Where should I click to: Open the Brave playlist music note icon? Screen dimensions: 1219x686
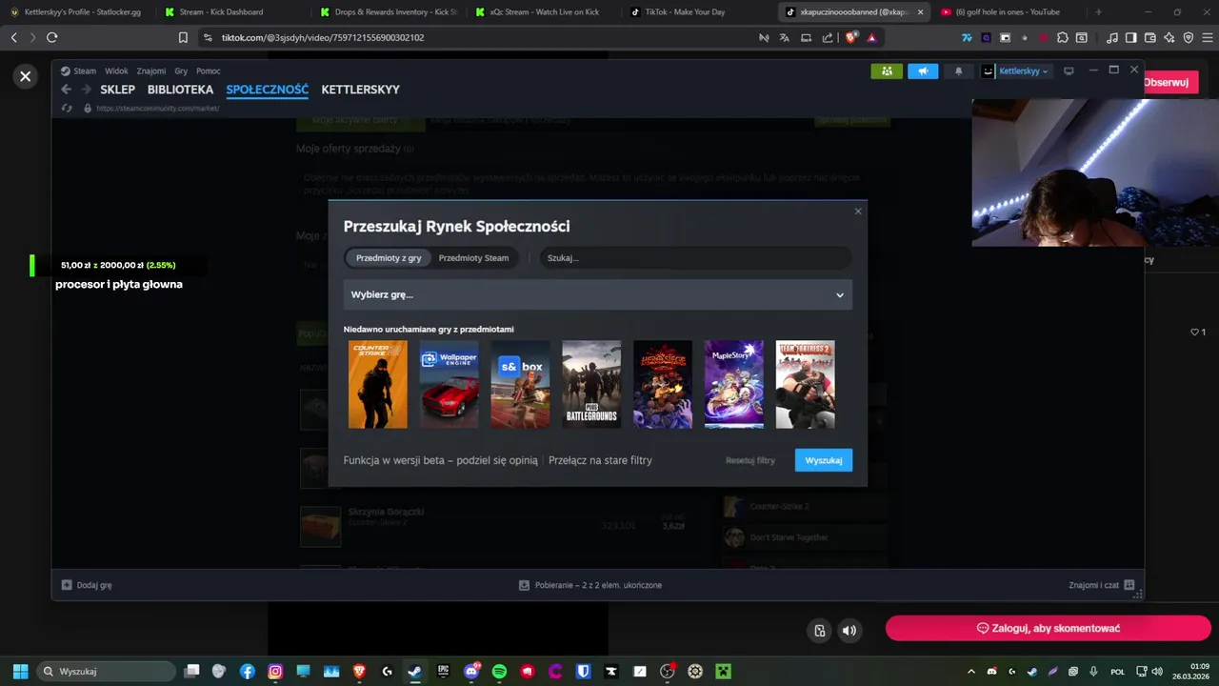coord(1112,37)
